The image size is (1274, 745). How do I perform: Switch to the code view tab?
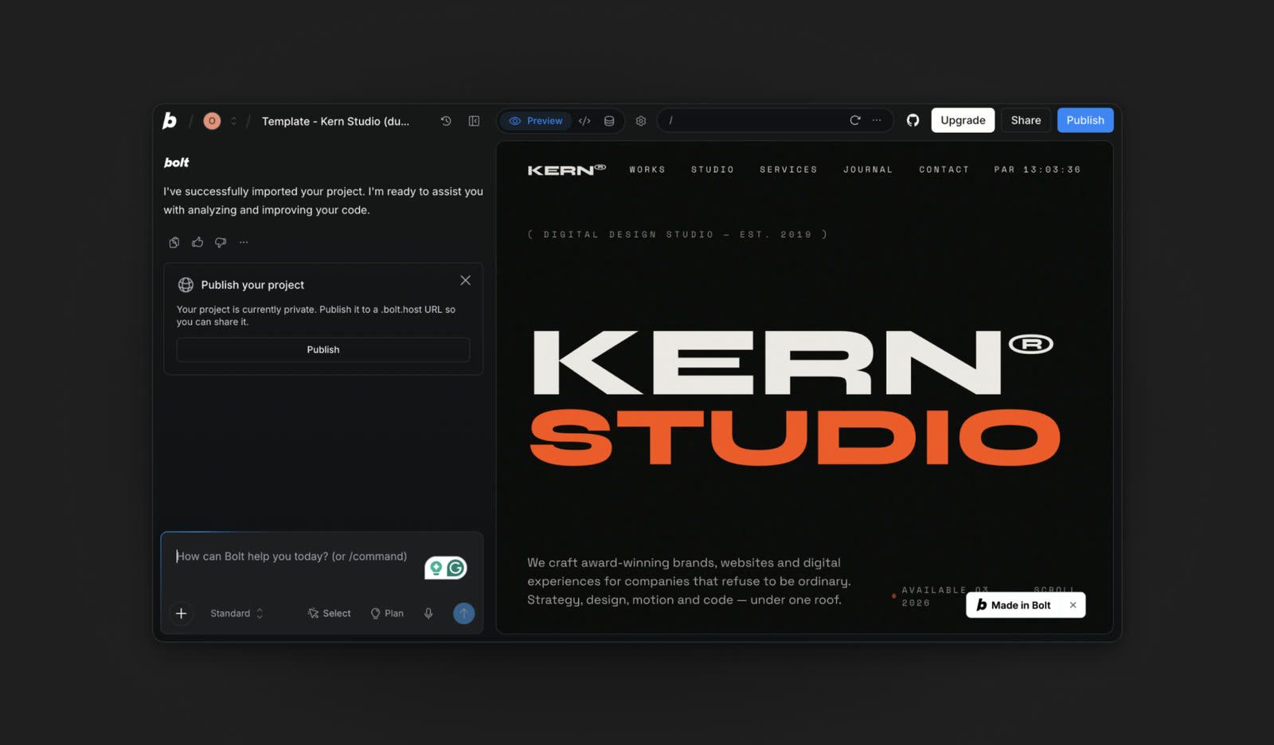click(x=584, y=121)
